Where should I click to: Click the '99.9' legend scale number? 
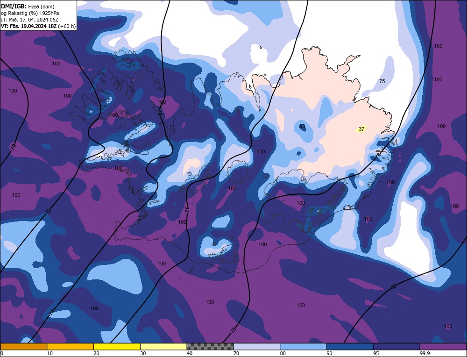pos(425,353)
